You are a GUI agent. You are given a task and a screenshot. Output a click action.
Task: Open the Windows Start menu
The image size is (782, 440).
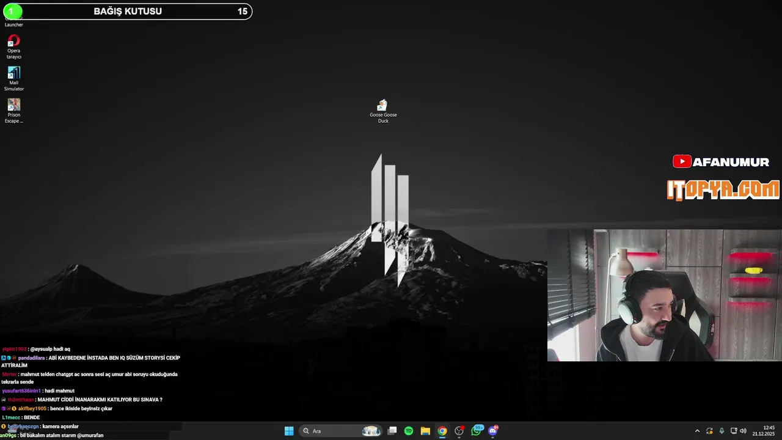(289, 431)
